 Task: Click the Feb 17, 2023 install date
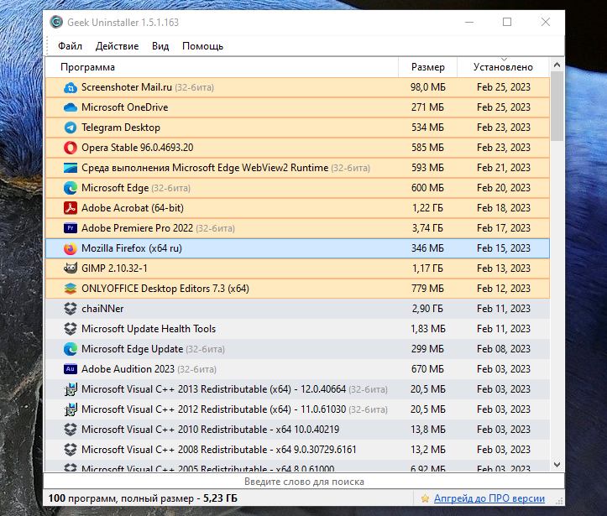click(x=504, y=228)
